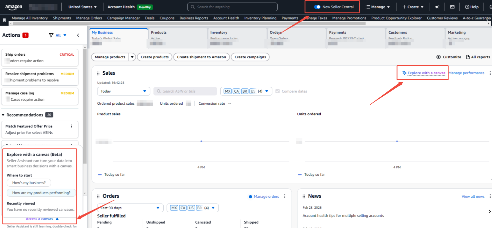The width and height of the screenshot is (492, 228).
Task: Collapse the Actions panel with left chevron
Action: coord(78,35)
